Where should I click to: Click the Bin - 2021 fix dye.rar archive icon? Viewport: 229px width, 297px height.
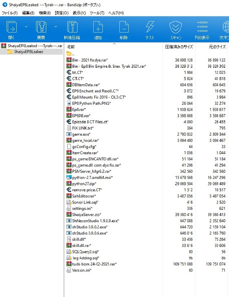[69, 60]
